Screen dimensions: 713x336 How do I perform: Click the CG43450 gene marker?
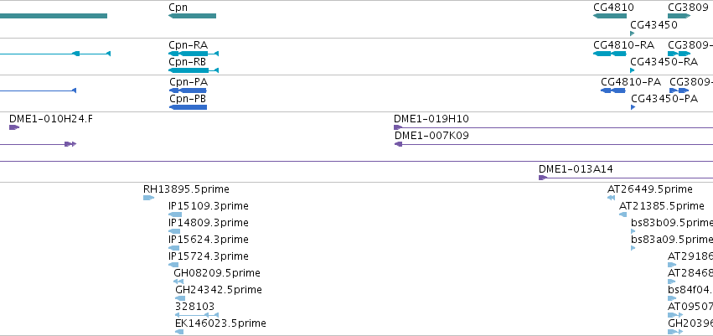pyautogui.click(x=632, y=34)
